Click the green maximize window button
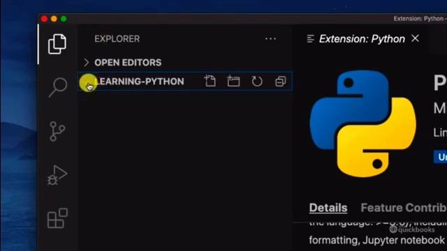The image size is (447, 251). (64, 19)
